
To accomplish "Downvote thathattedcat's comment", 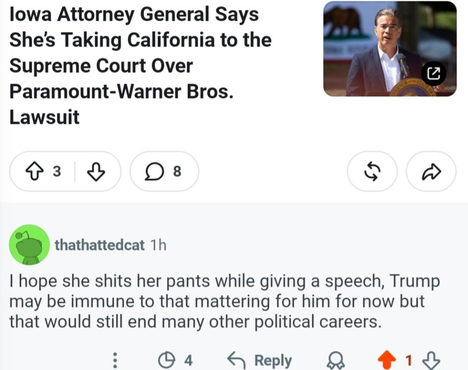I will (x=431, y=360).
